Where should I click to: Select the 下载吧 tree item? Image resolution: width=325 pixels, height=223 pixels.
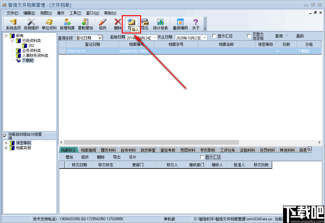(28, 60)
